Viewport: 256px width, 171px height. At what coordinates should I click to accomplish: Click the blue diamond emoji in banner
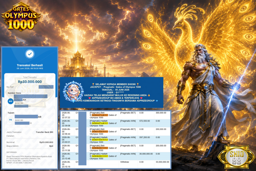pos(157,101)
